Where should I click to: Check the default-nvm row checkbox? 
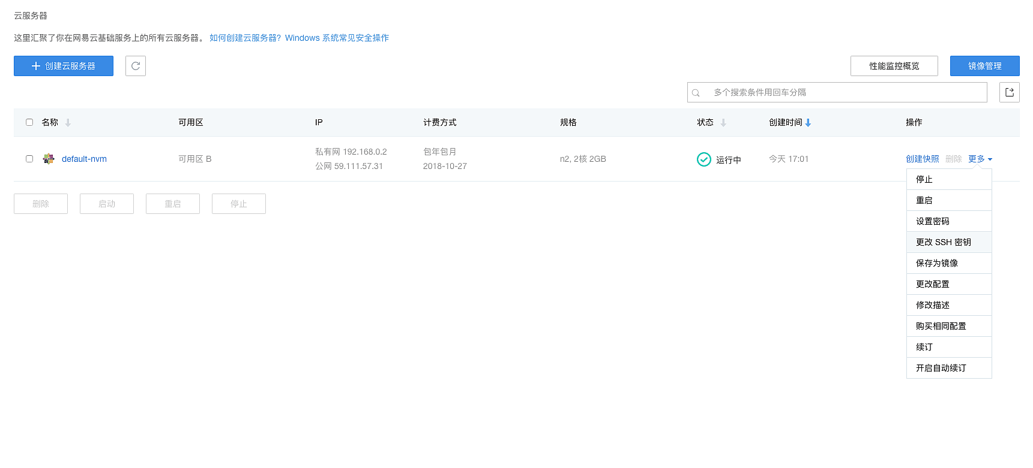(29, 159)
